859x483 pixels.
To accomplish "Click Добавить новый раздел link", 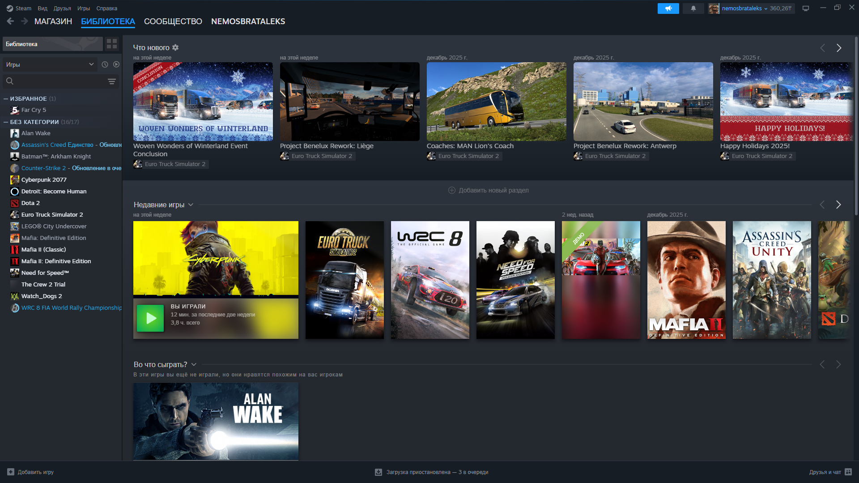I will tap(489, 190).
